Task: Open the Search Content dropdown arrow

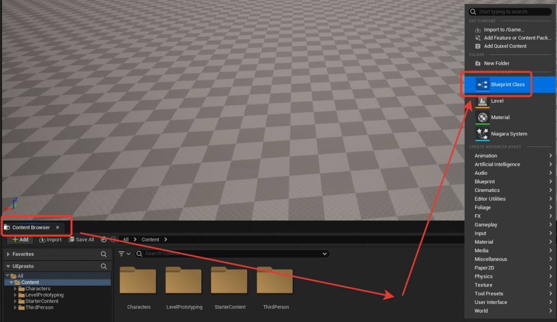Action: tap(325, 254)
